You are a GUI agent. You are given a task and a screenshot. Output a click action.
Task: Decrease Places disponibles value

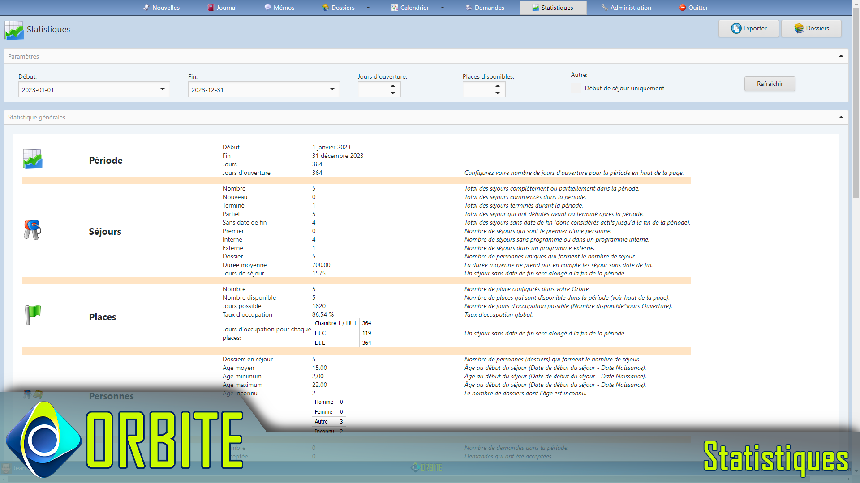tap(498, 93)
